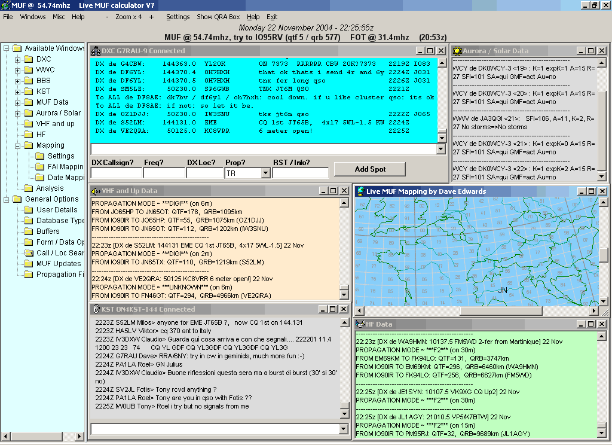Expand the Aurora / Solar tree node
This screenshot has height=445, width=612.
pos(18,113)
